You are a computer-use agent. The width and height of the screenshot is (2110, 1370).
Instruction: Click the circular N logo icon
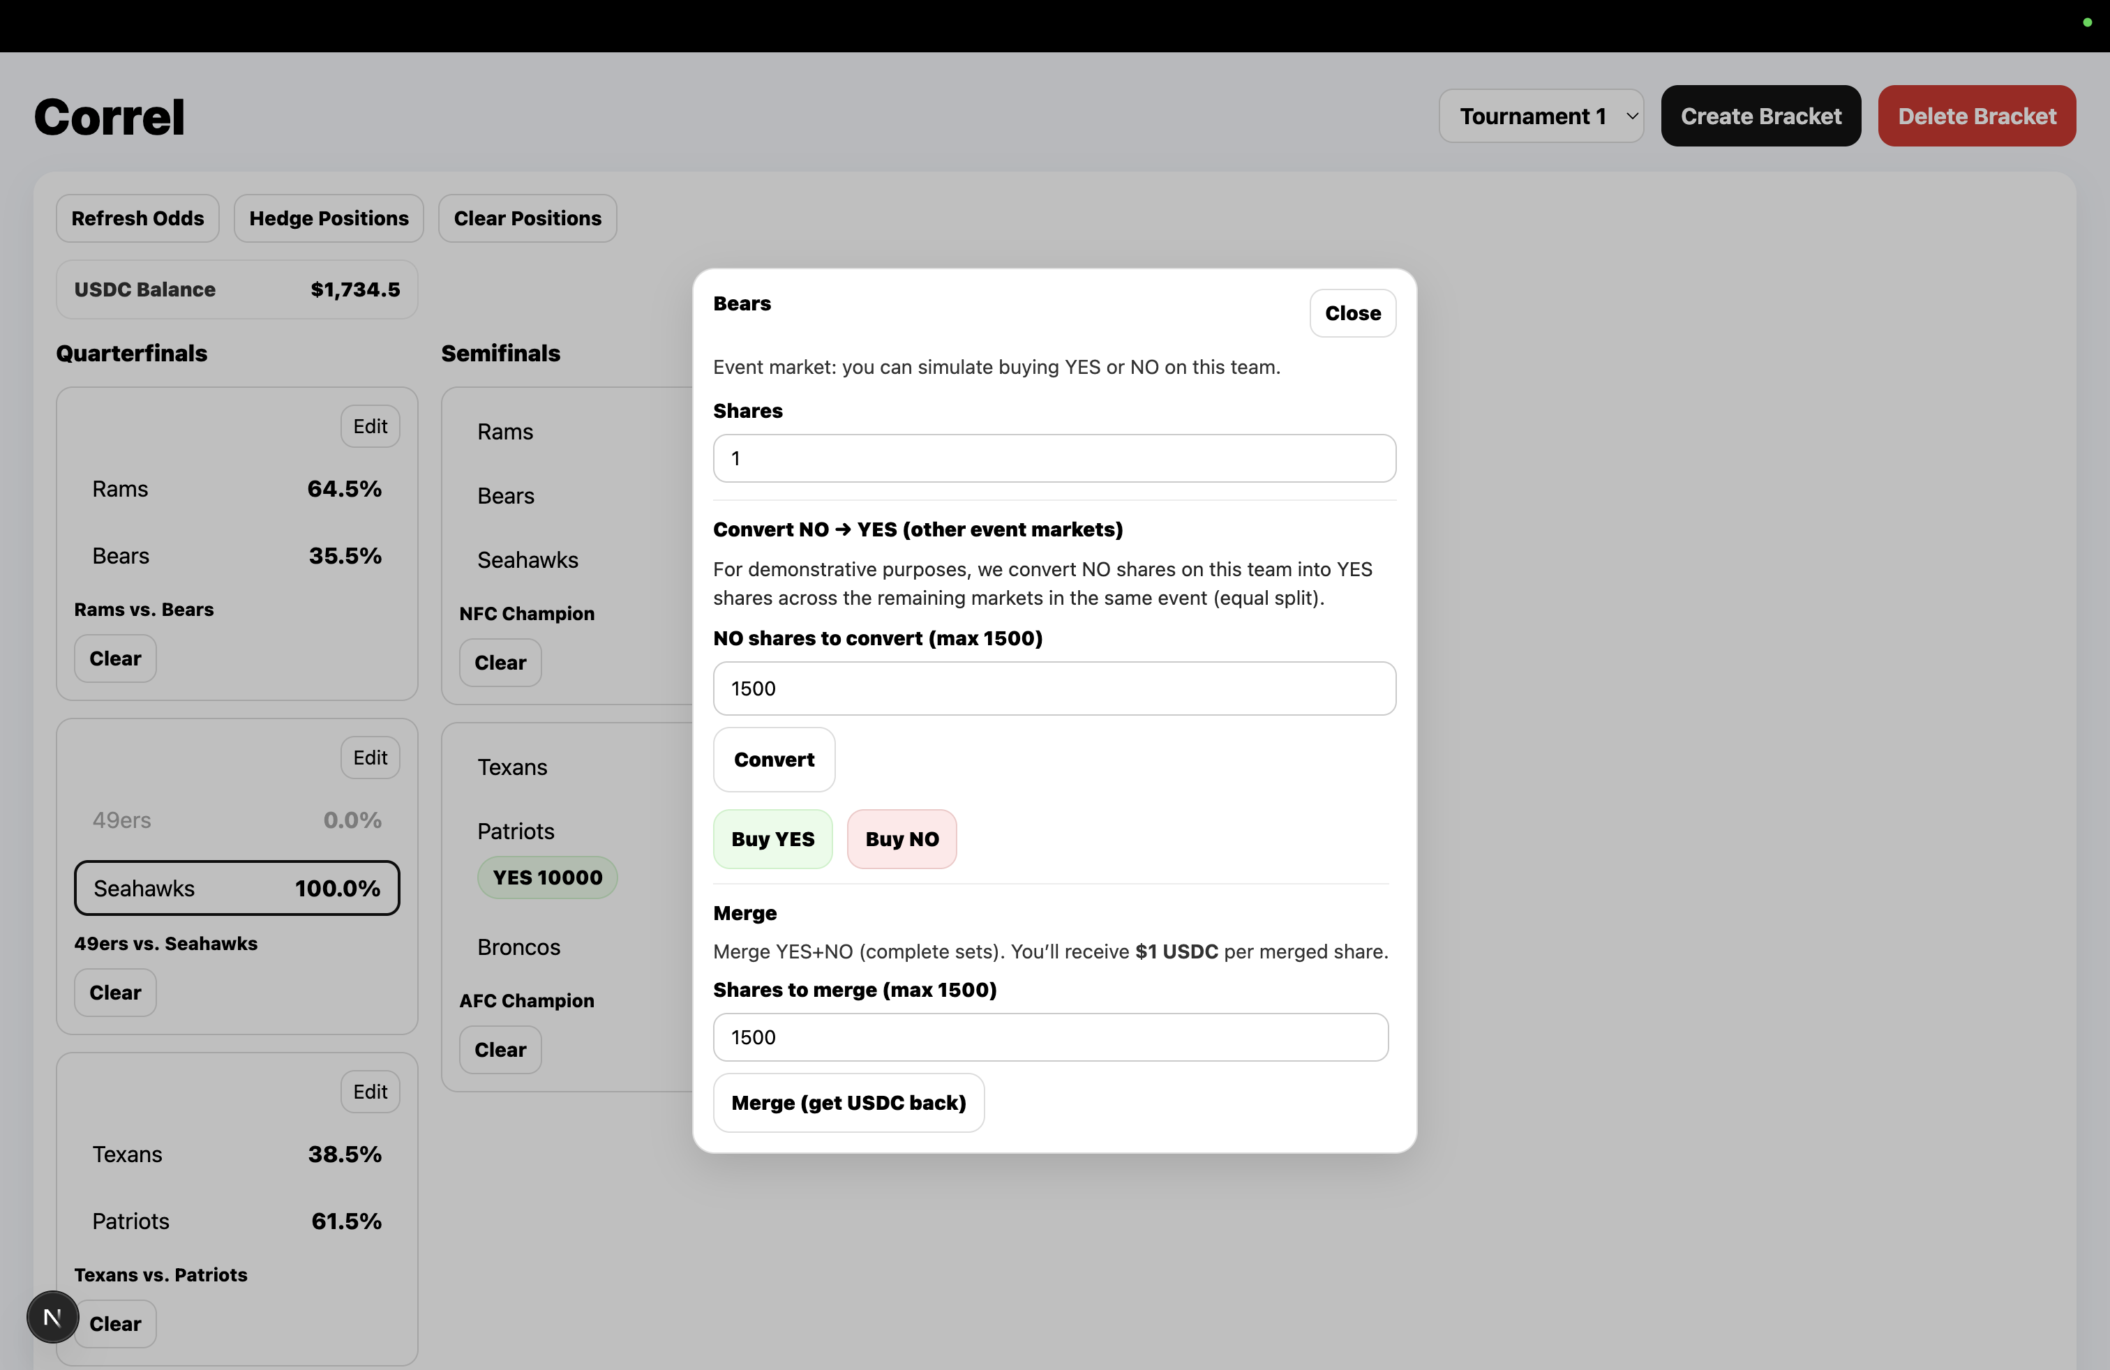click(x=52, y=1317)
